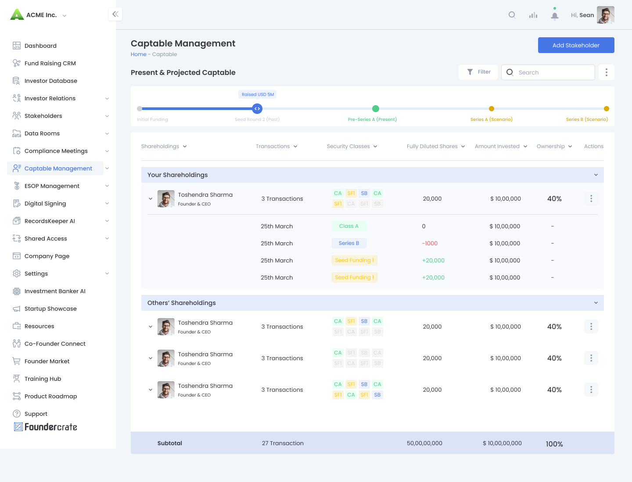The height and width of the screenshot is (482, 632).
Task: Click the Fund Raising CRM icon
Action: (x=17, y=63)
